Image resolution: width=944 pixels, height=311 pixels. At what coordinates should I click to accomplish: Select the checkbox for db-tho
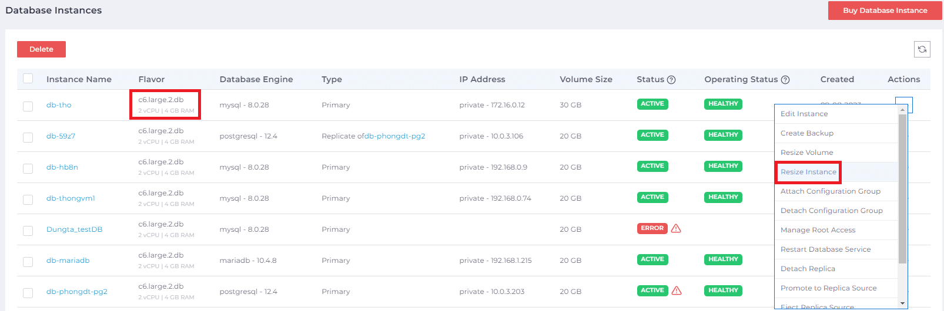click(28, 106)
